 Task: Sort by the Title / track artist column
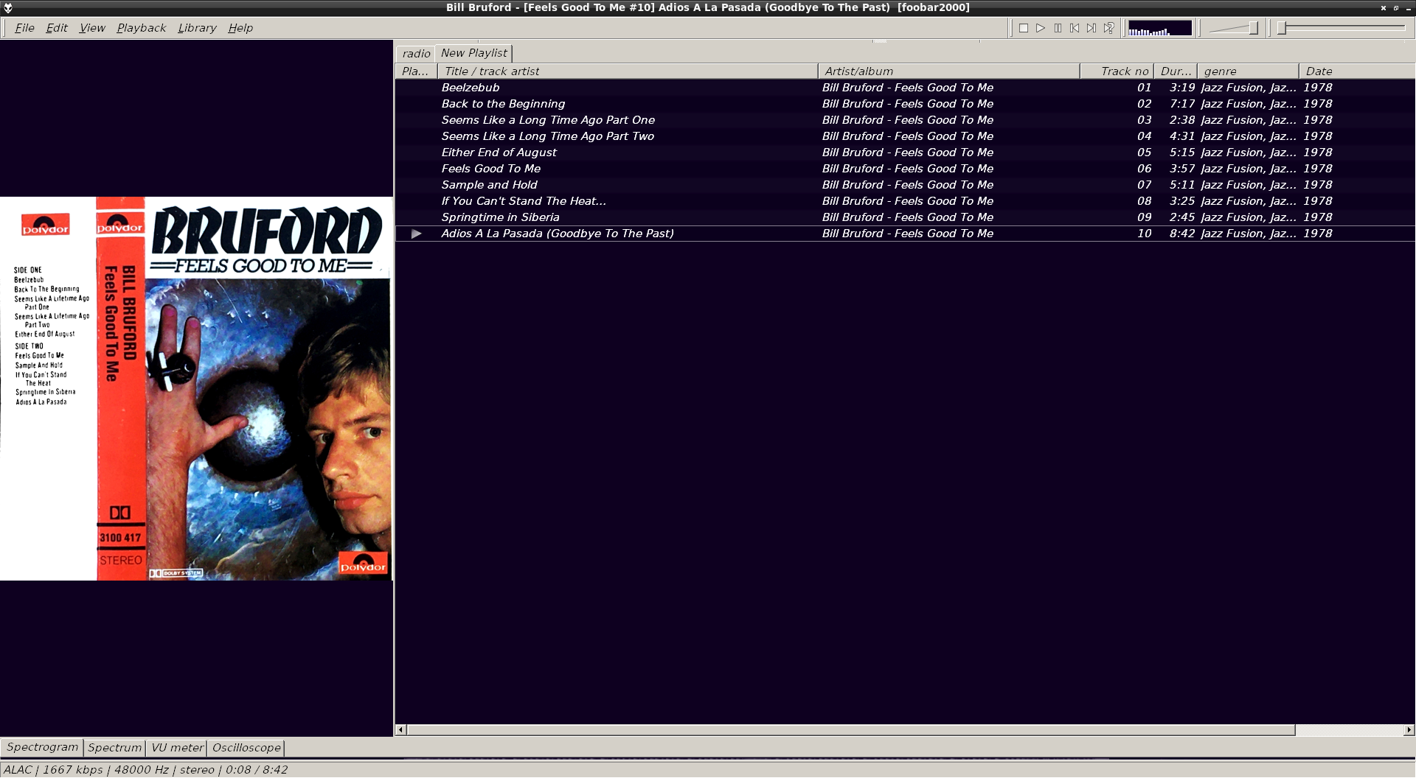point(628,71)
